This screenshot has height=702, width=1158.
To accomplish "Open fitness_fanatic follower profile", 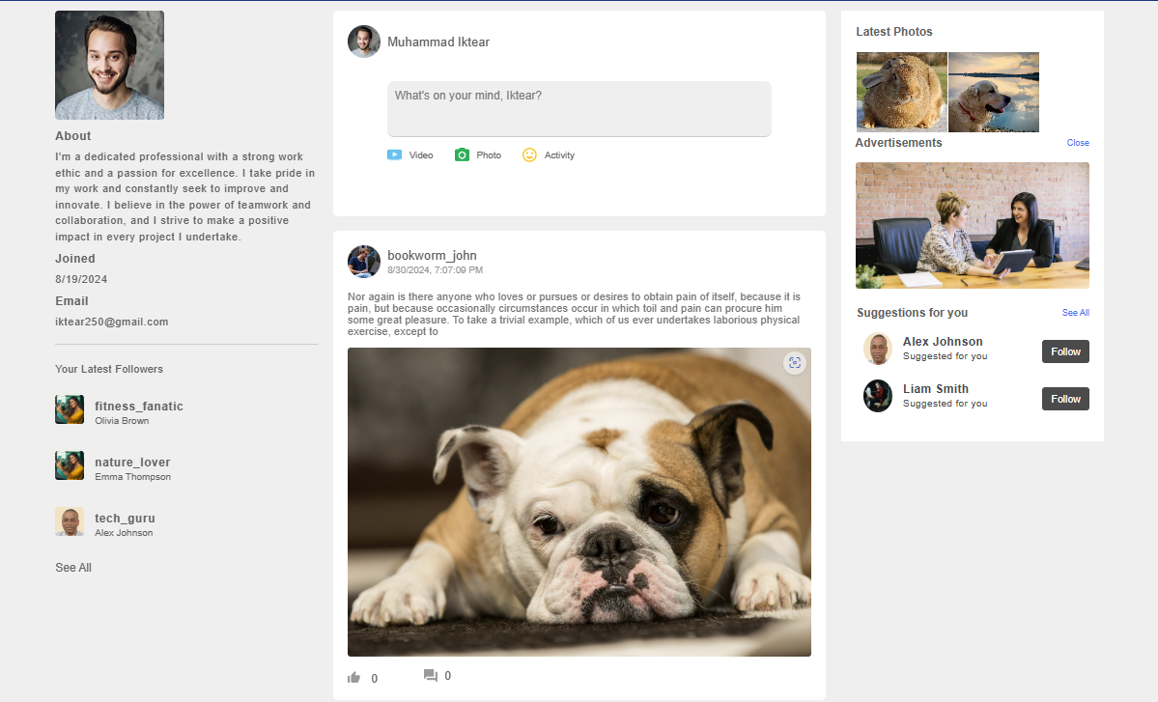I will [x=138, y=407].
